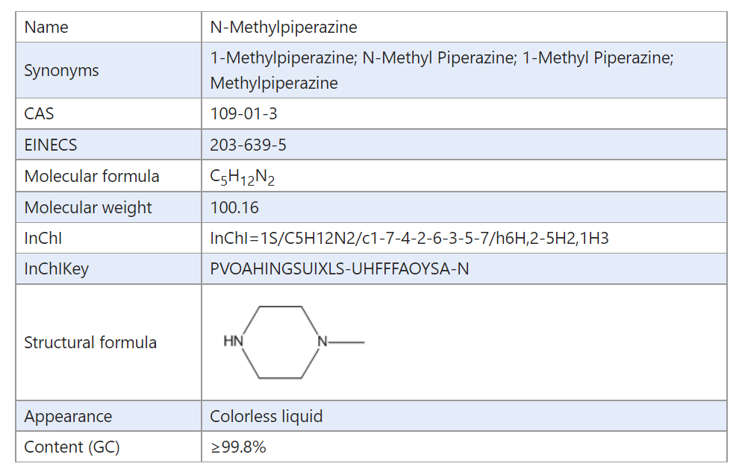The image size is (742, 475).
Task: Click the "Name" row label
Action: point(46,28)
